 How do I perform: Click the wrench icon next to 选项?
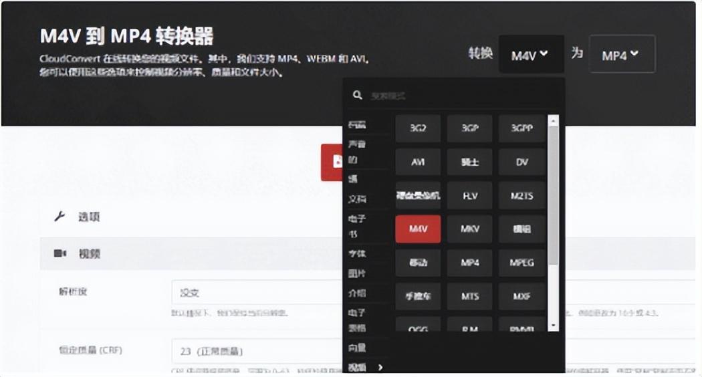click(60, 217)
